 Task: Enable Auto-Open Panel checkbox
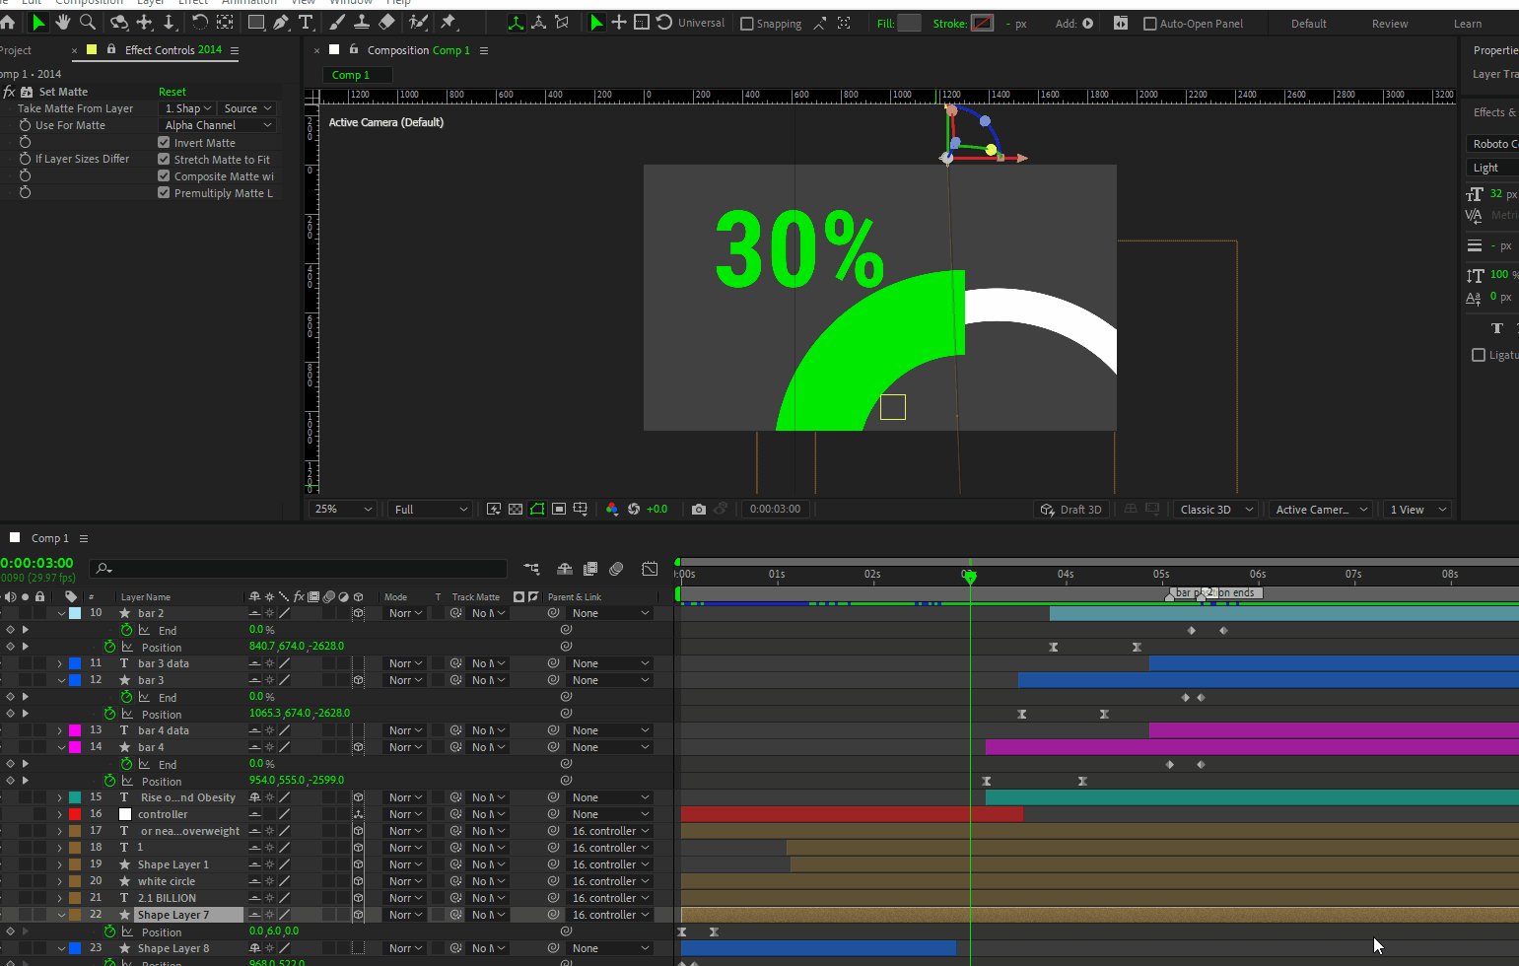click(1149, 24)
